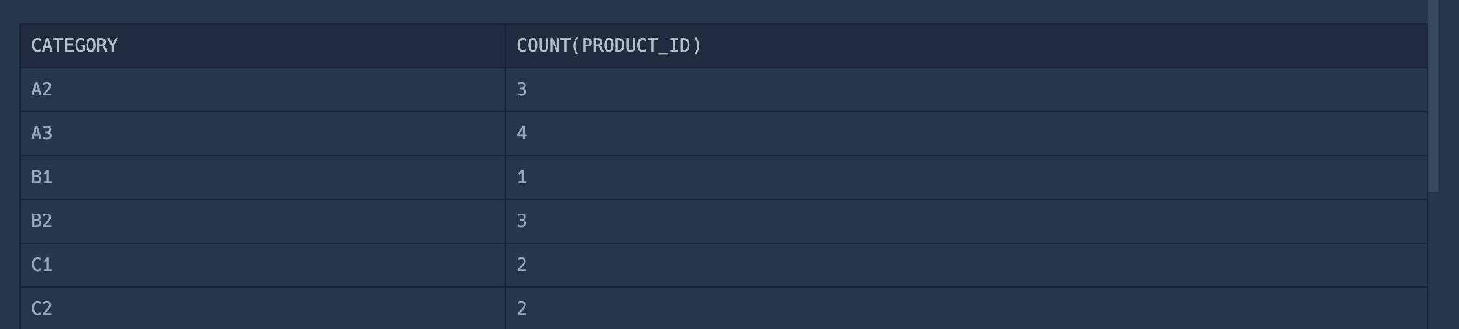The width and height of the screenshot is (1459, 329).
Task: Click empty space in the B1 count row
Action: tap(968, 177)
